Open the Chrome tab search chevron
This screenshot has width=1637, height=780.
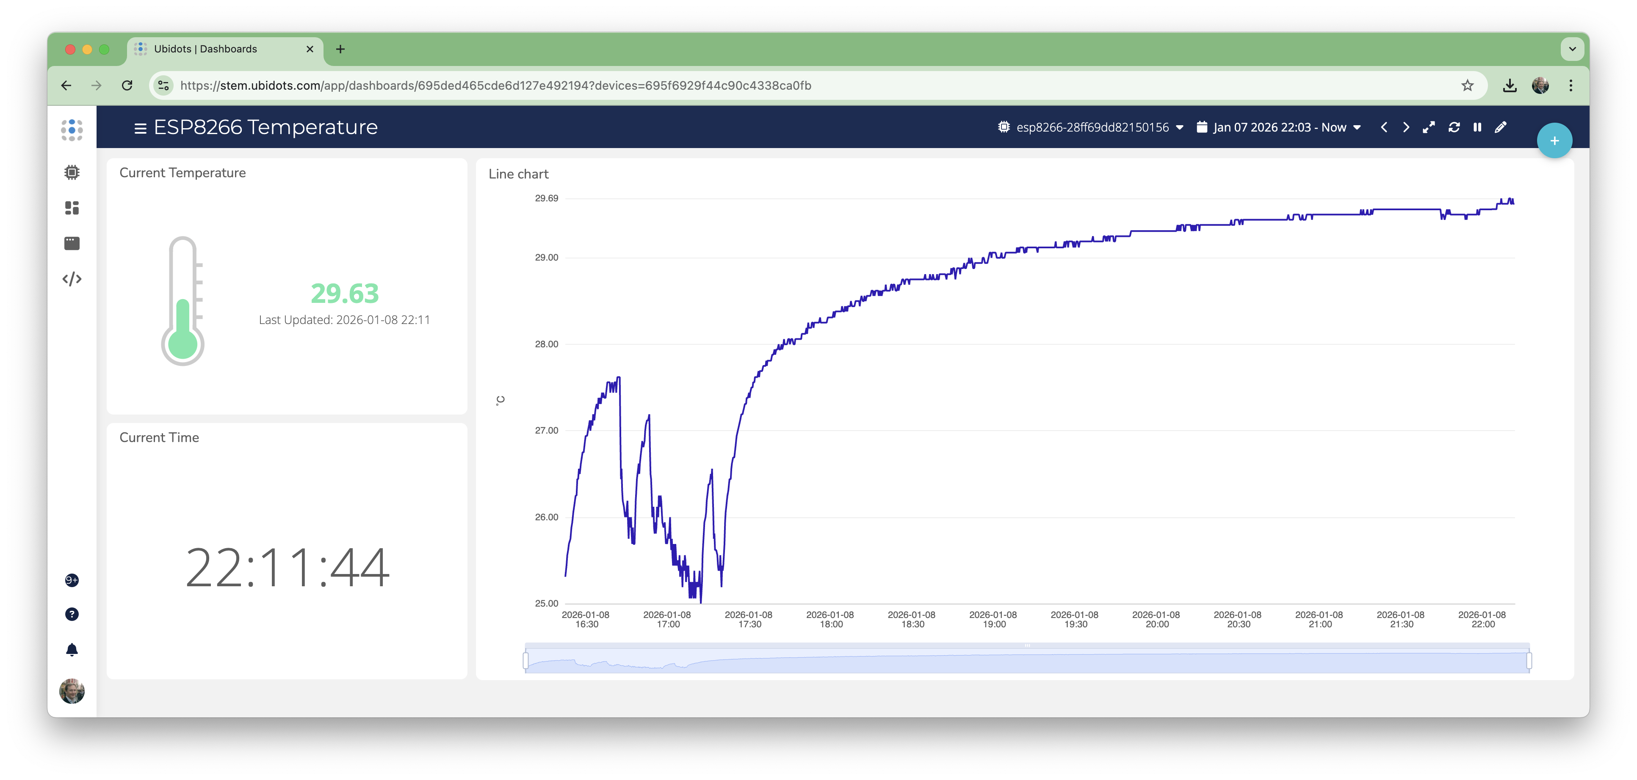point(1572,49)
